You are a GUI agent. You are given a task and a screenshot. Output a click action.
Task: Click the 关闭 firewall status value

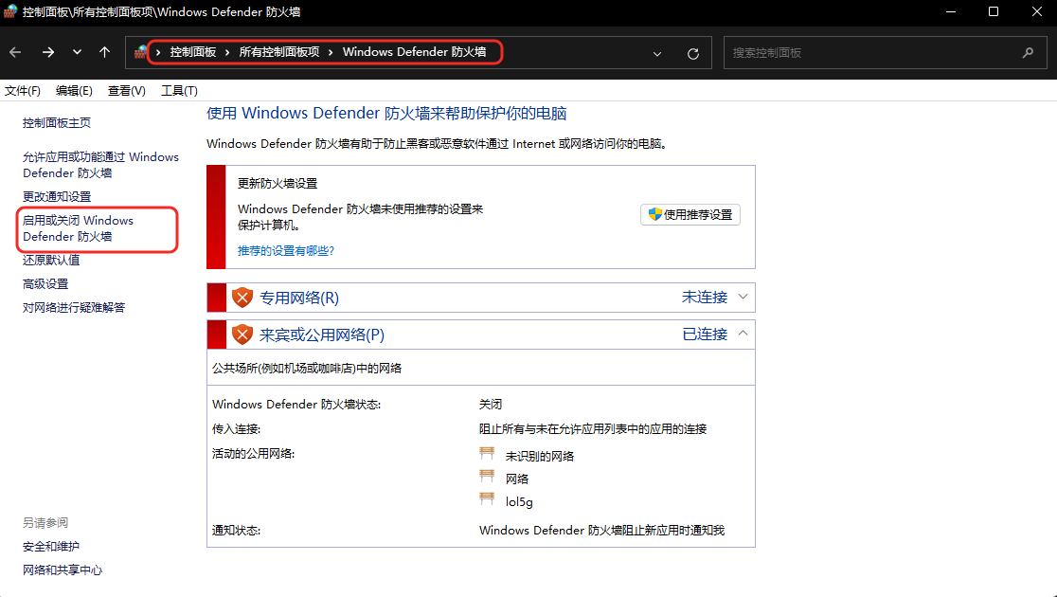tap(491, 405)
